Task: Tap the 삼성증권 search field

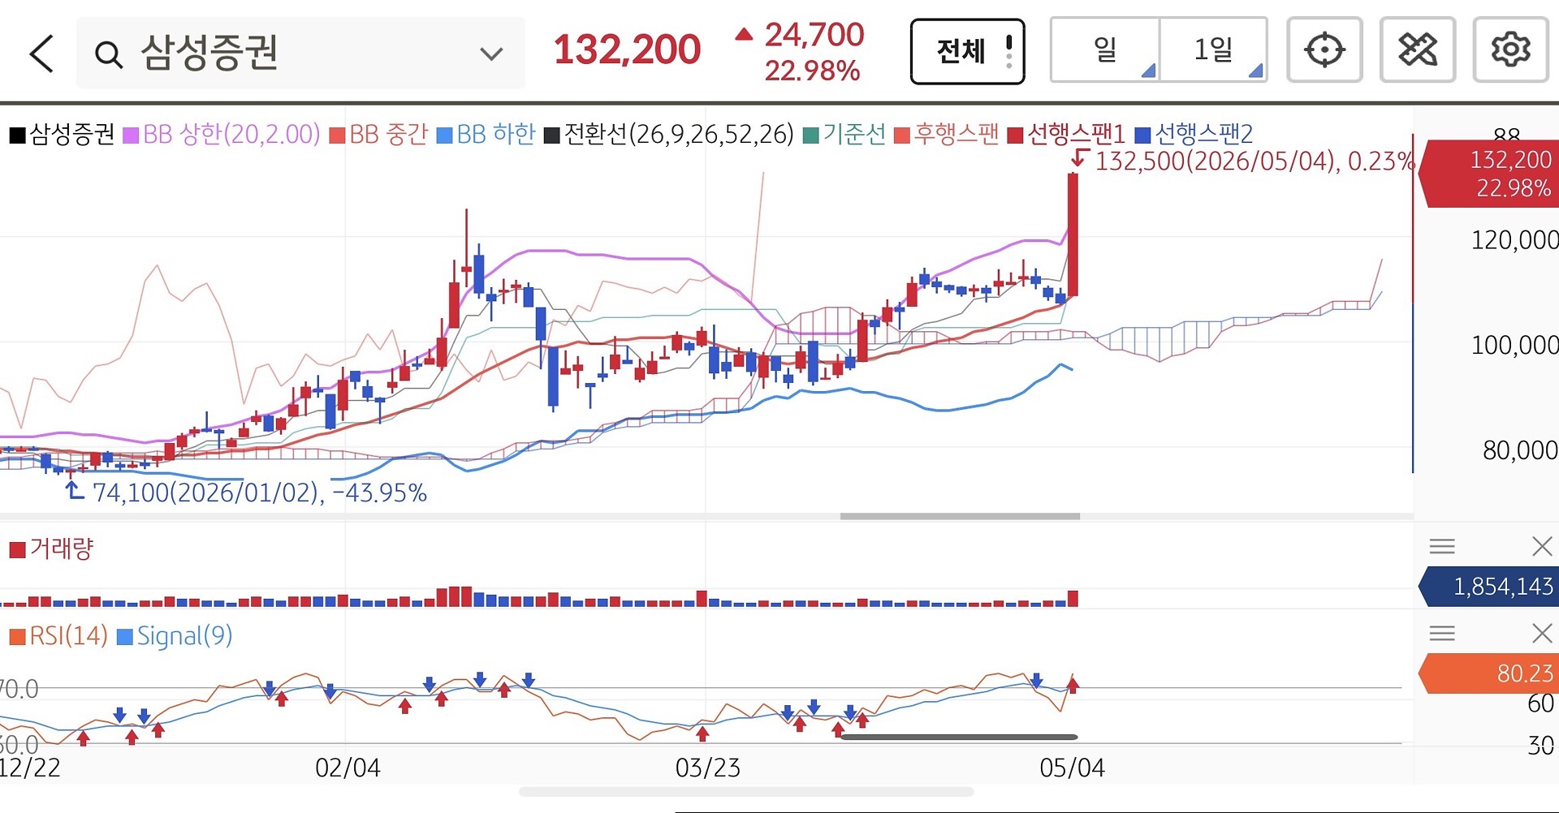Action: [300, 54]
